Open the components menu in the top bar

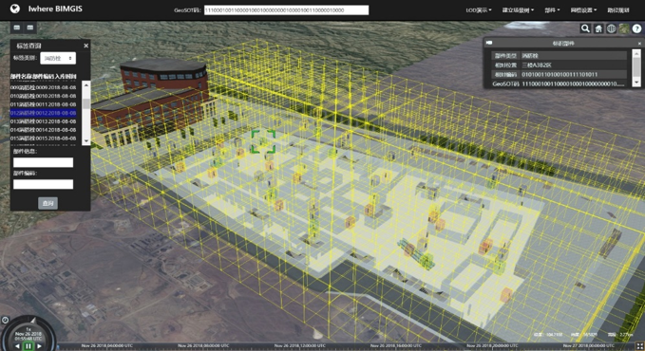tap(552, 10)
